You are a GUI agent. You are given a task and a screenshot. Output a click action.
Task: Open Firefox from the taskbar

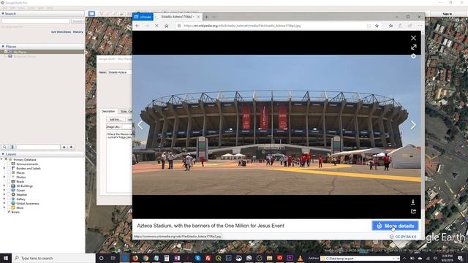coord(135,258)
